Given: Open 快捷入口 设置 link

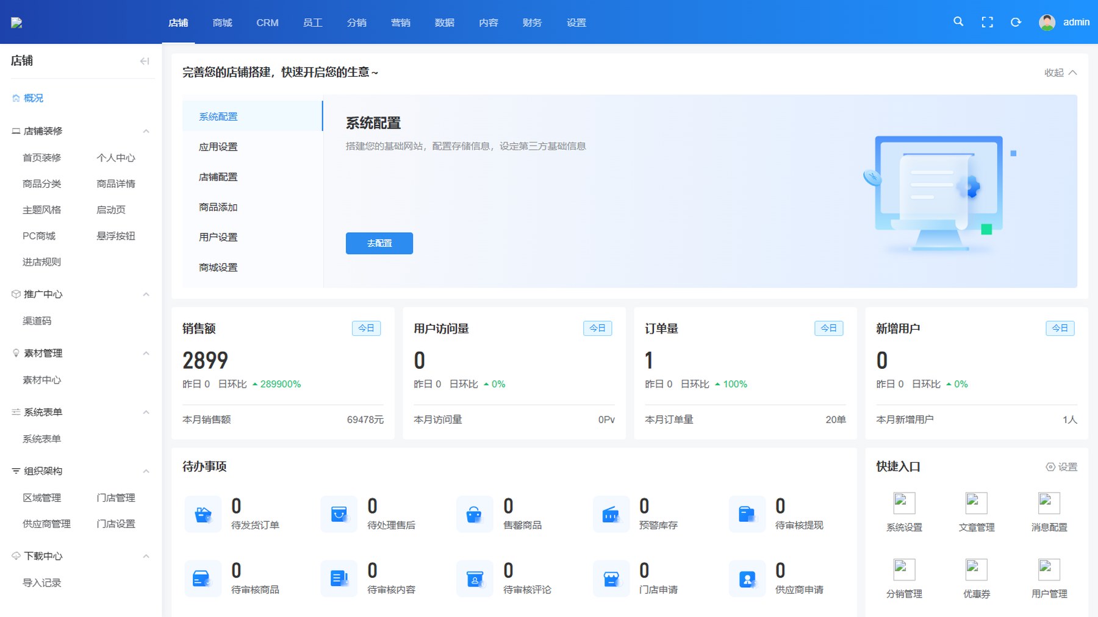Looking at the screenshot, I should tap(1061, 467).
